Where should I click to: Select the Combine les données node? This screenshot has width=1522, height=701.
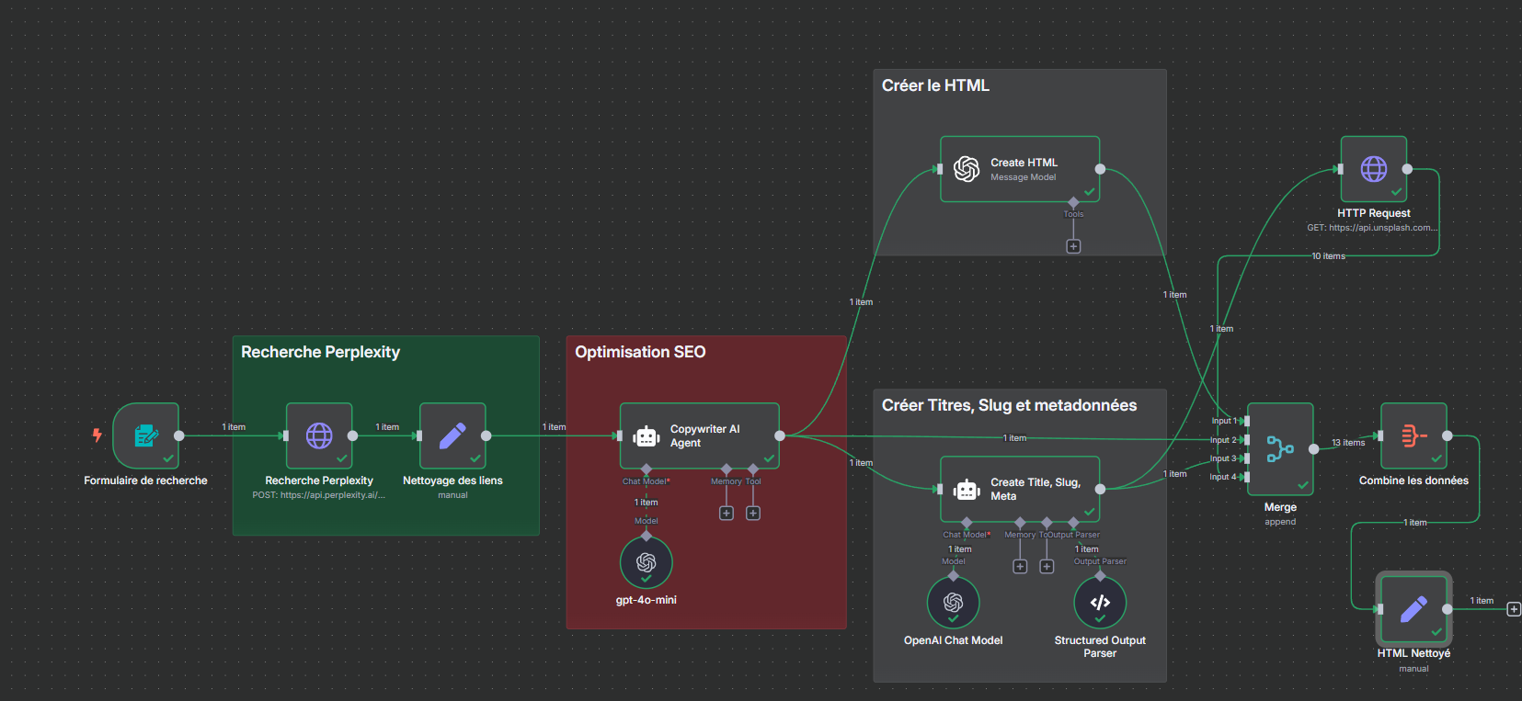(x=1413, y=435)
